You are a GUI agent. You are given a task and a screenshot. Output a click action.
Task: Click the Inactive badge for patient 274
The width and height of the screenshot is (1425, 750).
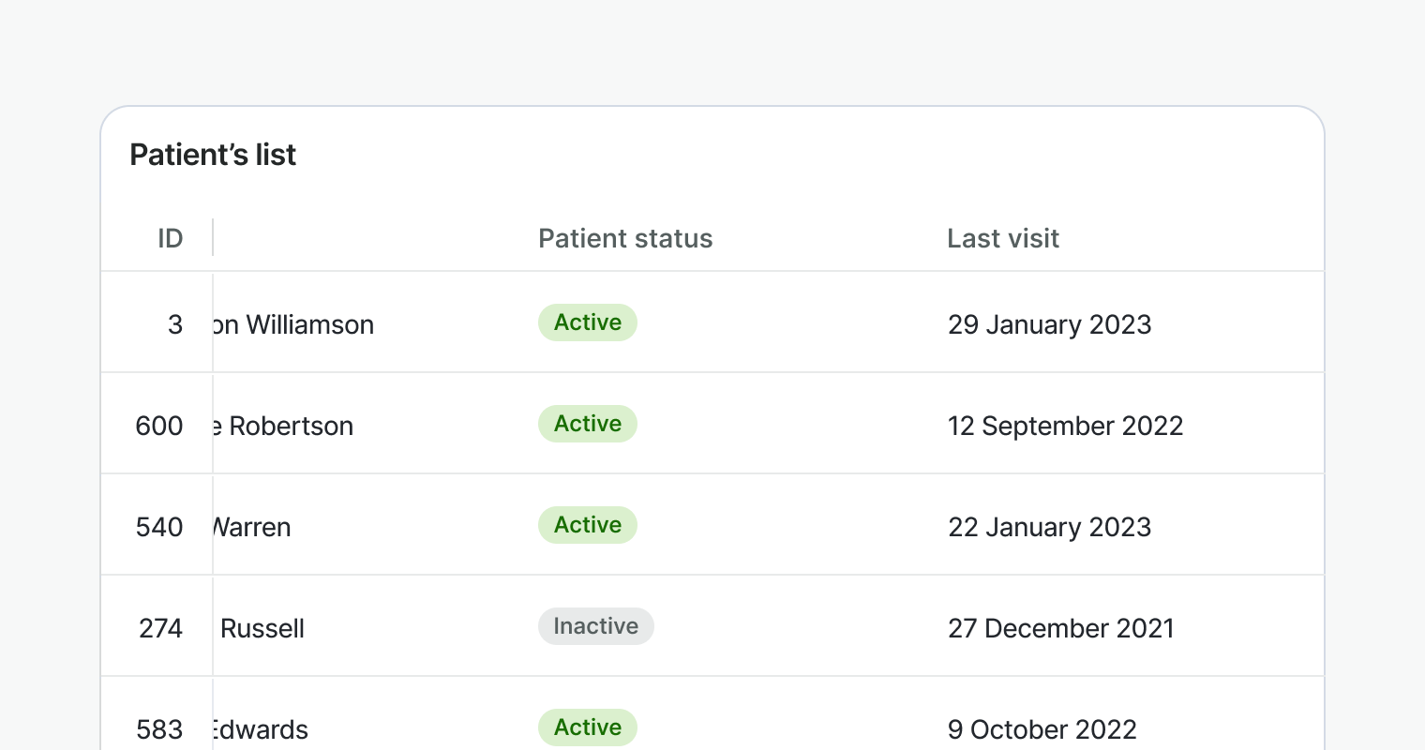click(596, 626)
